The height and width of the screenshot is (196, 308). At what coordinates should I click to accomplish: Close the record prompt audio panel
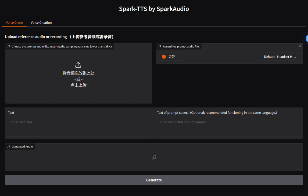point(300,46)
